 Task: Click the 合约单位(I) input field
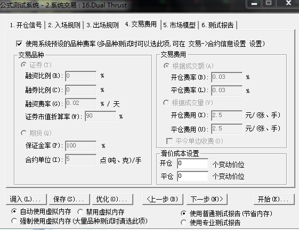[81, 159]
